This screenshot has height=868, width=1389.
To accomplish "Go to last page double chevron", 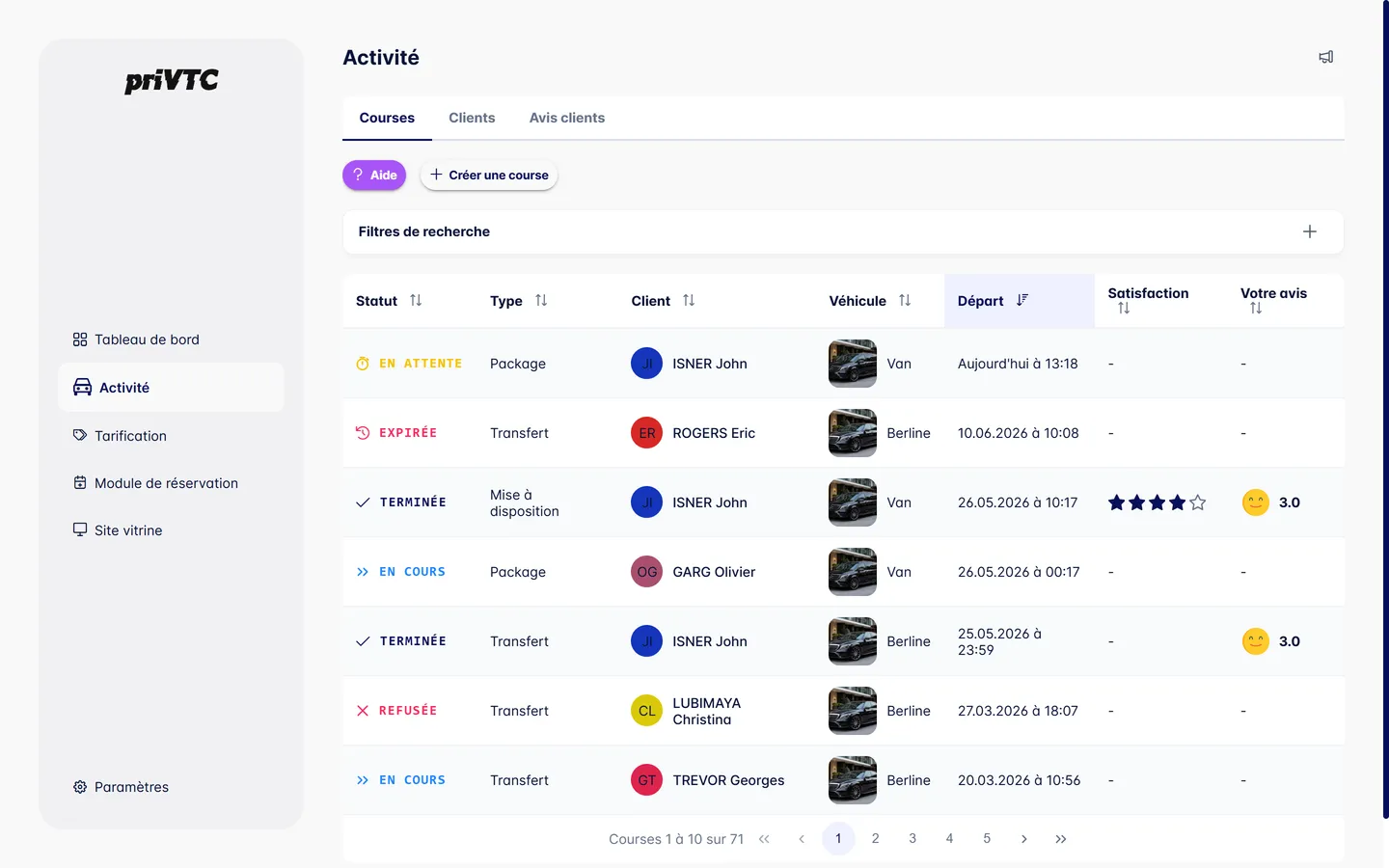I will [x=1061, y=839].
